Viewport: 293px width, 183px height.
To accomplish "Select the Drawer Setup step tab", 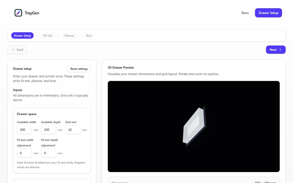I will 22,35.
